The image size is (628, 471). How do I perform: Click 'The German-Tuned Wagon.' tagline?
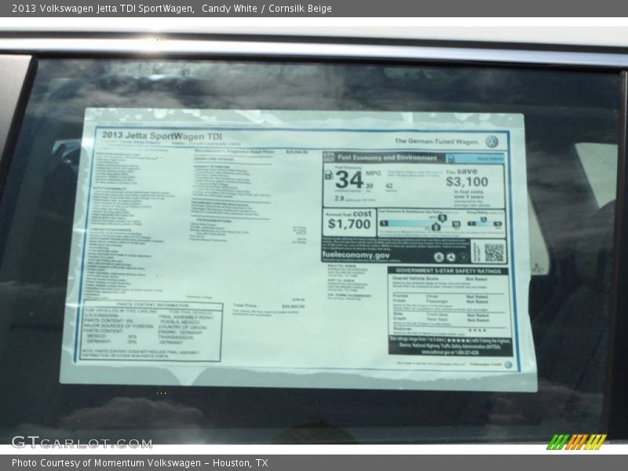click(436, 141)
